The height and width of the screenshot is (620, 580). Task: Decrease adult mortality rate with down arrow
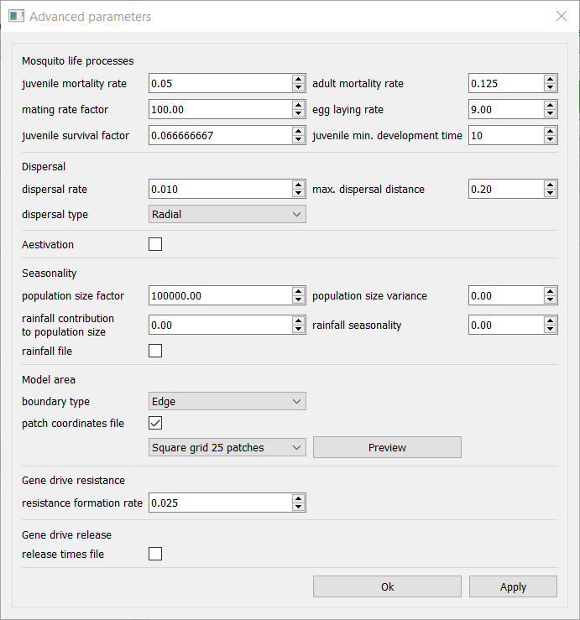[x=550, y=88]
